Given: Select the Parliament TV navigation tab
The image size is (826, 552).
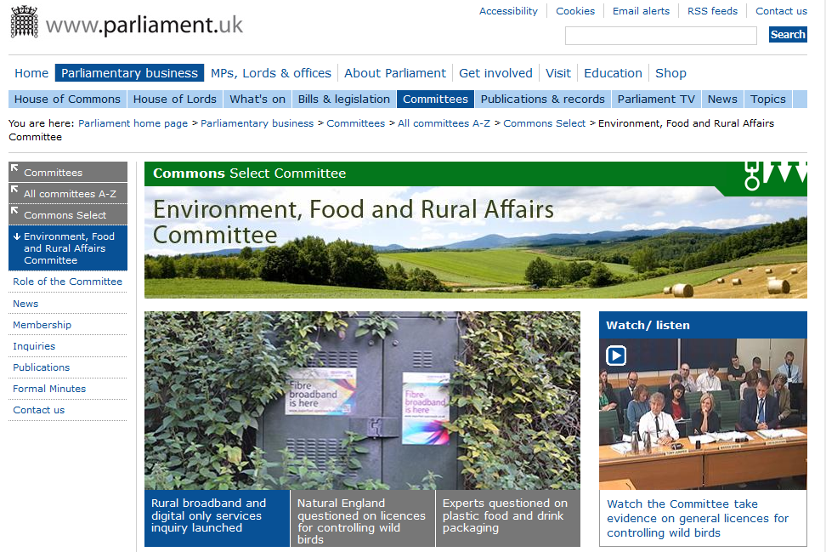Looking at the screenshot, I should (656, 100).
